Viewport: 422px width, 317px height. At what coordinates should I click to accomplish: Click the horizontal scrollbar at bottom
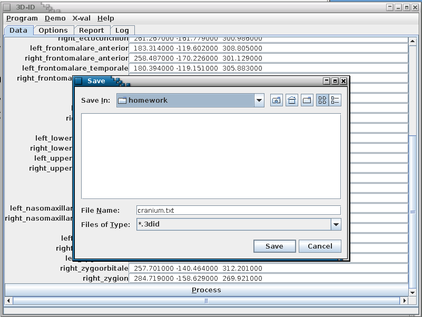pos(205,301)
